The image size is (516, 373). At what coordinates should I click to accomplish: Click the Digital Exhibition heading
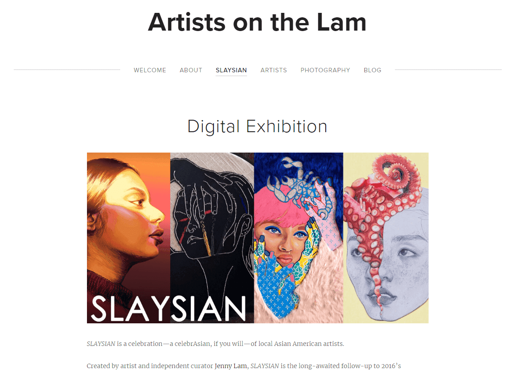click(x=257, y=126)
